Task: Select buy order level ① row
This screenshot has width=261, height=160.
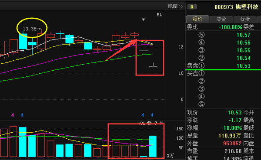Action: coord(223,73)
